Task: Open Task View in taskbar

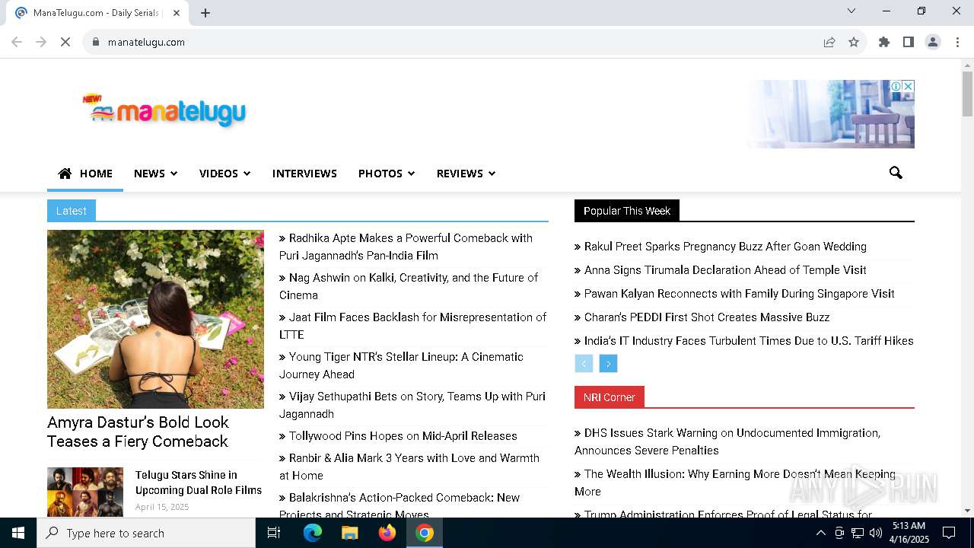Action: coord(274,533)
